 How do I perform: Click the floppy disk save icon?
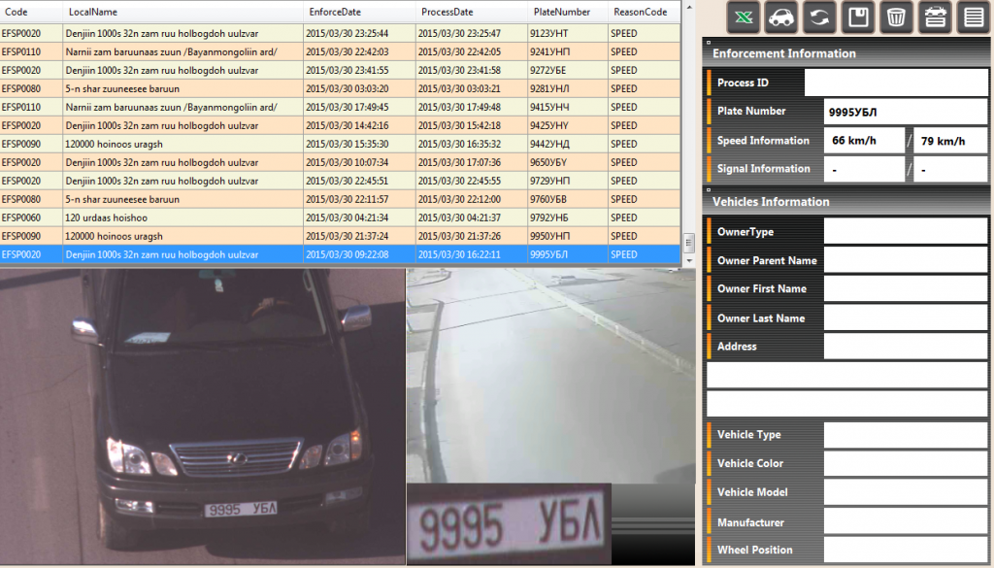coord(858,17)
